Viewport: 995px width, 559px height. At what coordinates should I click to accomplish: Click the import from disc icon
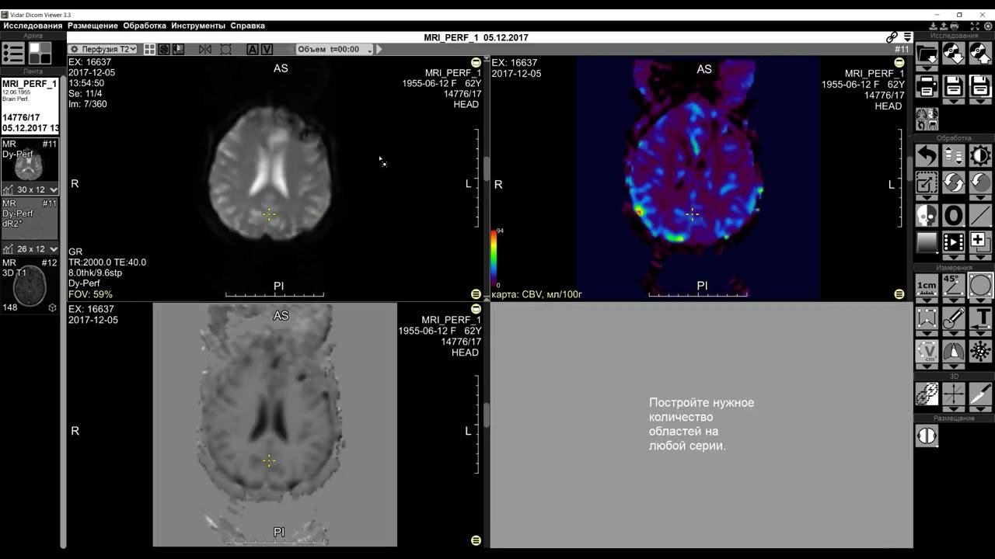tap(954, 53)
